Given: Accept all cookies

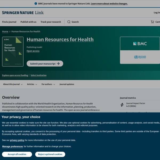Looking at the screenshot, I should click(x=17, y=154).
